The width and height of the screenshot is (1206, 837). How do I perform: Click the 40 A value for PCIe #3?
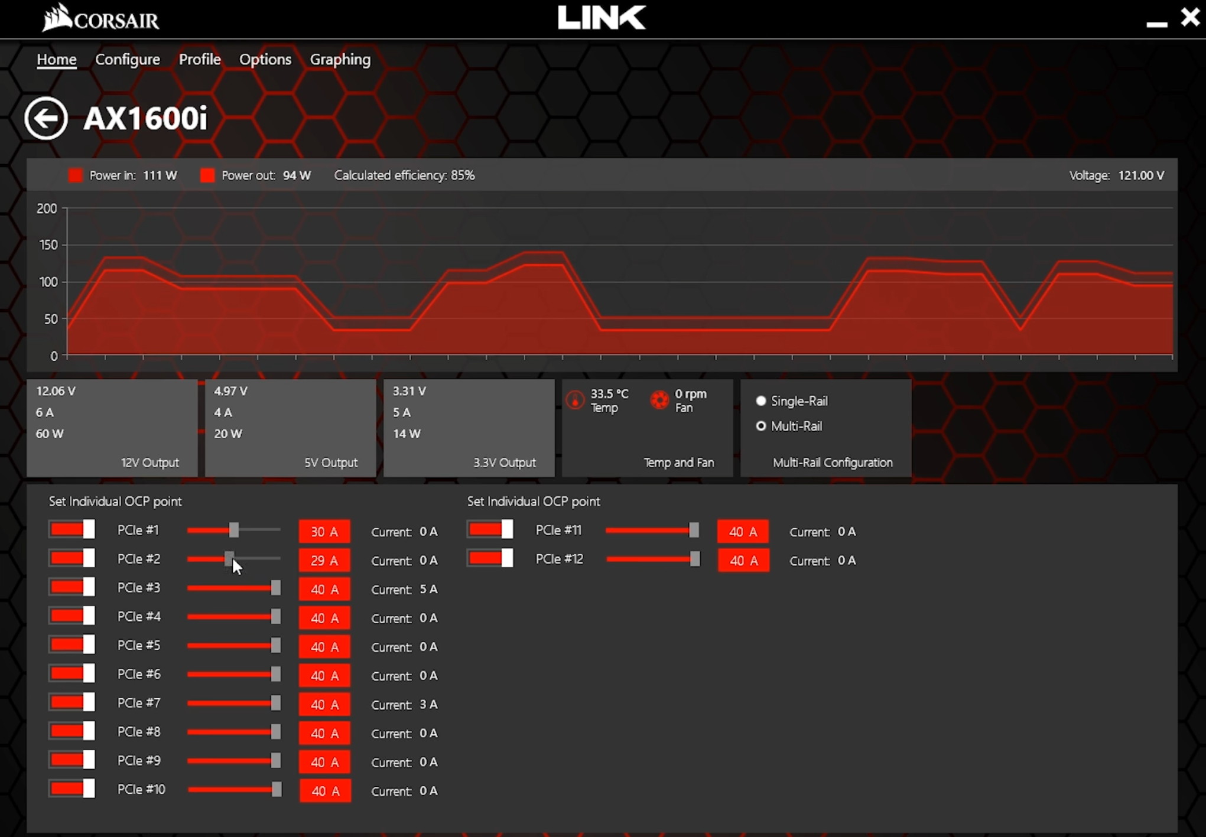[324, 590]
